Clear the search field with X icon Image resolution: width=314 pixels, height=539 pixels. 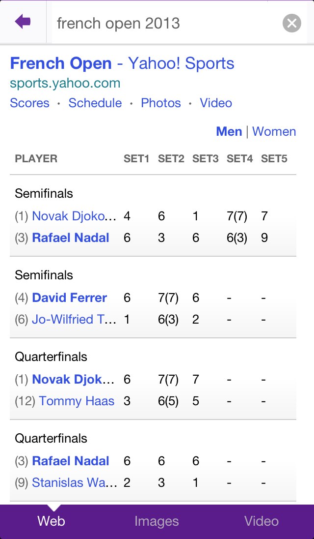[292, 23]
